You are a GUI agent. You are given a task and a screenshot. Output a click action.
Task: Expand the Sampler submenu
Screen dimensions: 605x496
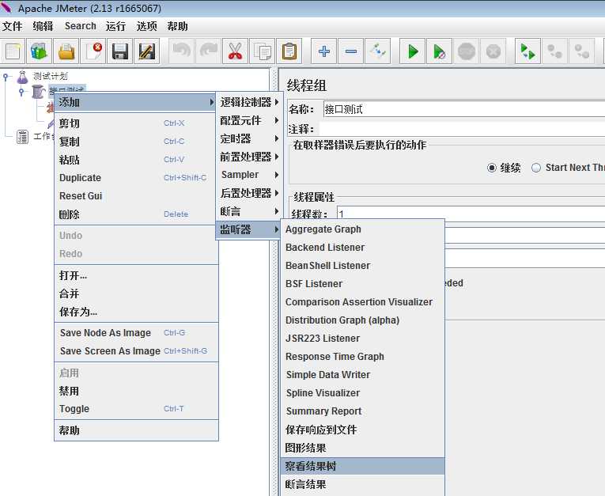tap(250, 175)
